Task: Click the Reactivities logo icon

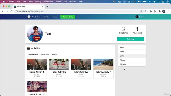Action: [x=29, y=17]
